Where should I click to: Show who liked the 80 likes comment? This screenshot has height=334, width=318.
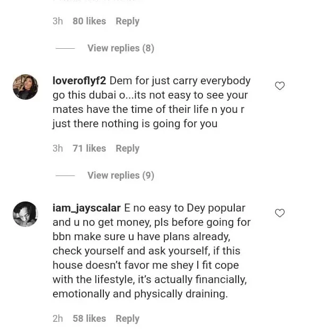click(x=89, y=21)
